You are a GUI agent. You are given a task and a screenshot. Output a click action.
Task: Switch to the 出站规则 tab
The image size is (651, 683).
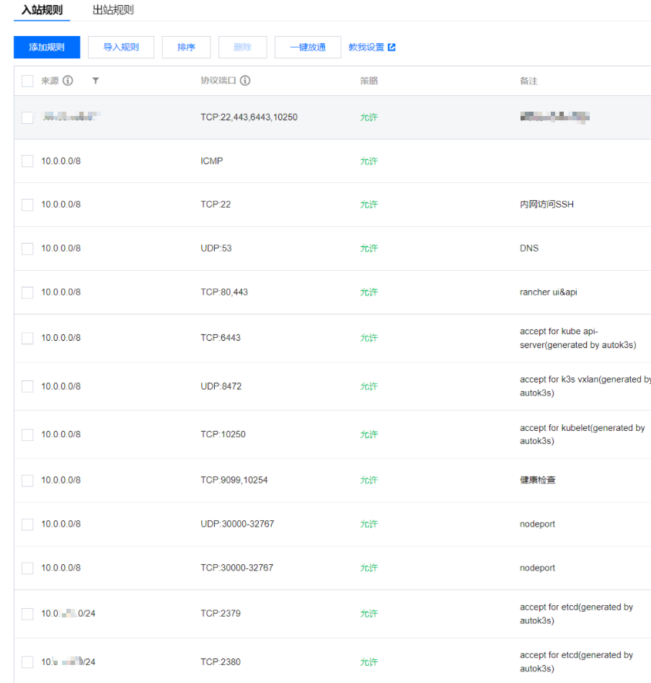(113, 10)
